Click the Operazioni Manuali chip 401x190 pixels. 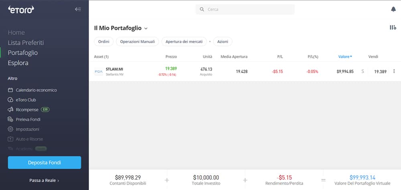137,42
